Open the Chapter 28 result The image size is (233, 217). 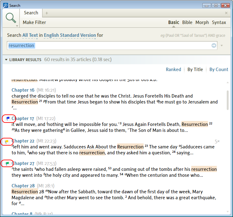point(23,186)
